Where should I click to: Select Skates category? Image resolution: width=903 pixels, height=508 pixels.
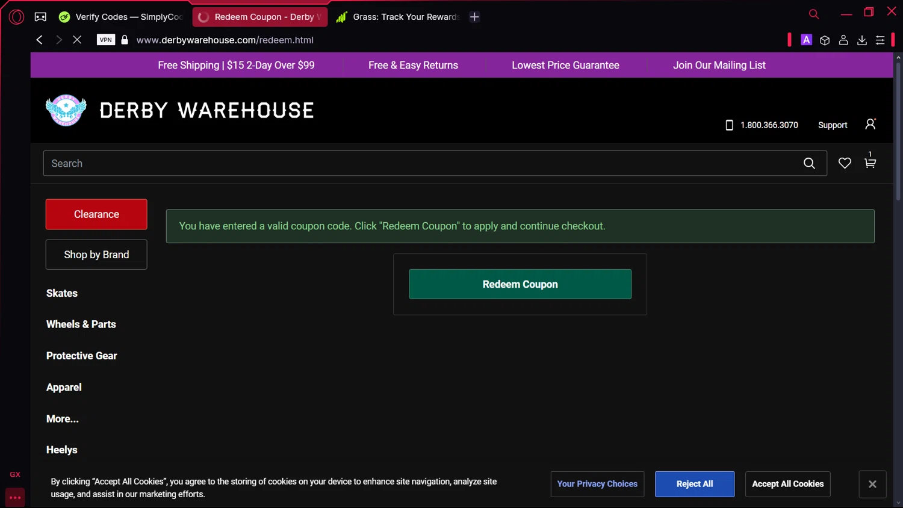[x=62, y=293]
